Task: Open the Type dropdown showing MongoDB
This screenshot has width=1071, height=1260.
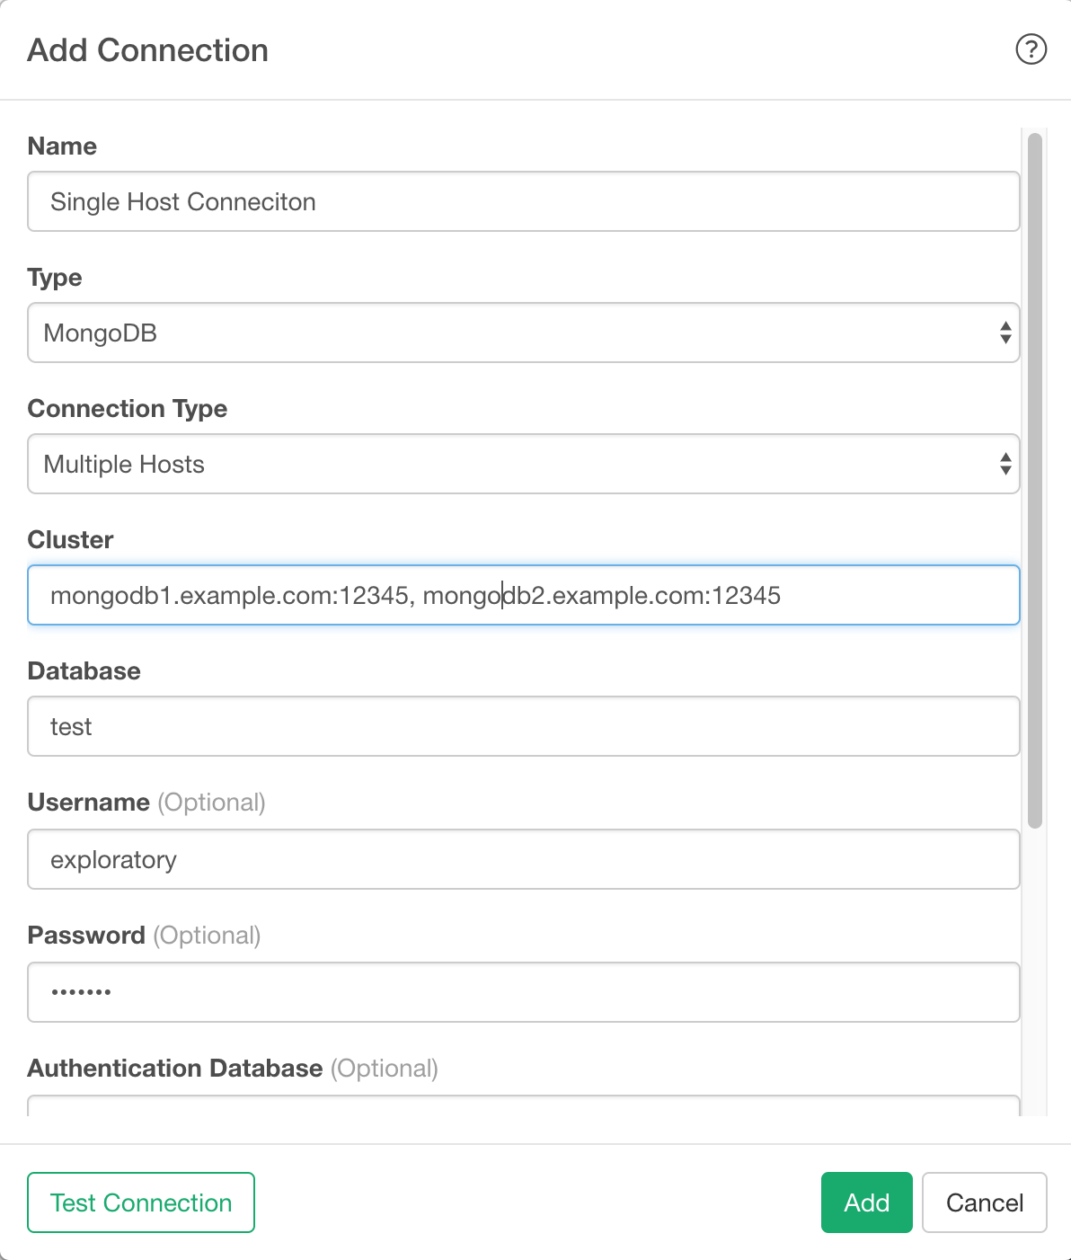Action: click(x=524, y=333)
